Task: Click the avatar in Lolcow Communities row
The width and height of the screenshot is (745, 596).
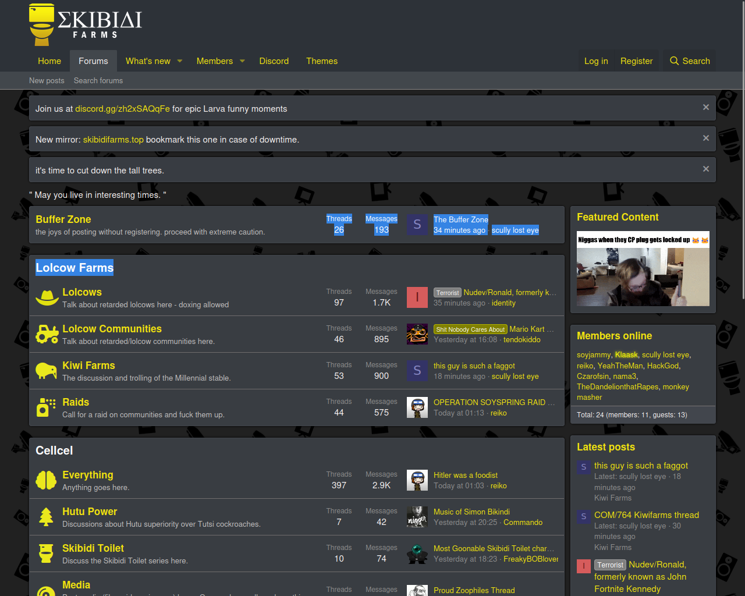Action: click(417, 334)
